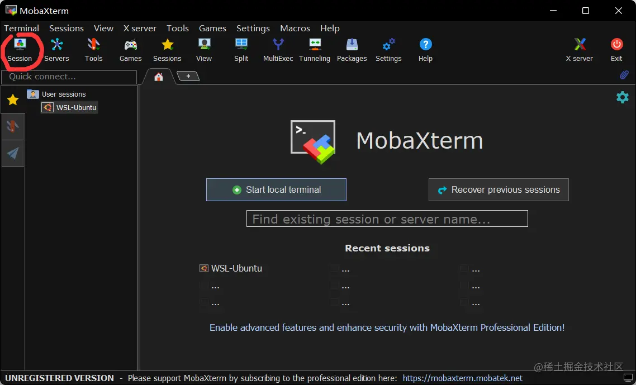Open the View menu
Viewport: 636px width, 385px height.
103,28
